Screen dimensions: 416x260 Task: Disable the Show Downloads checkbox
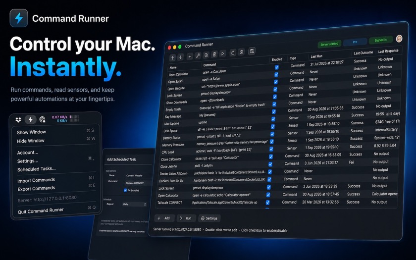click(x=274, y=97)
